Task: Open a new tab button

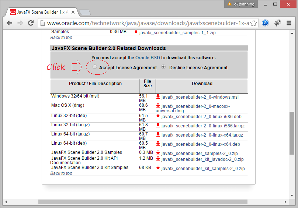Action: click(85, 12)
